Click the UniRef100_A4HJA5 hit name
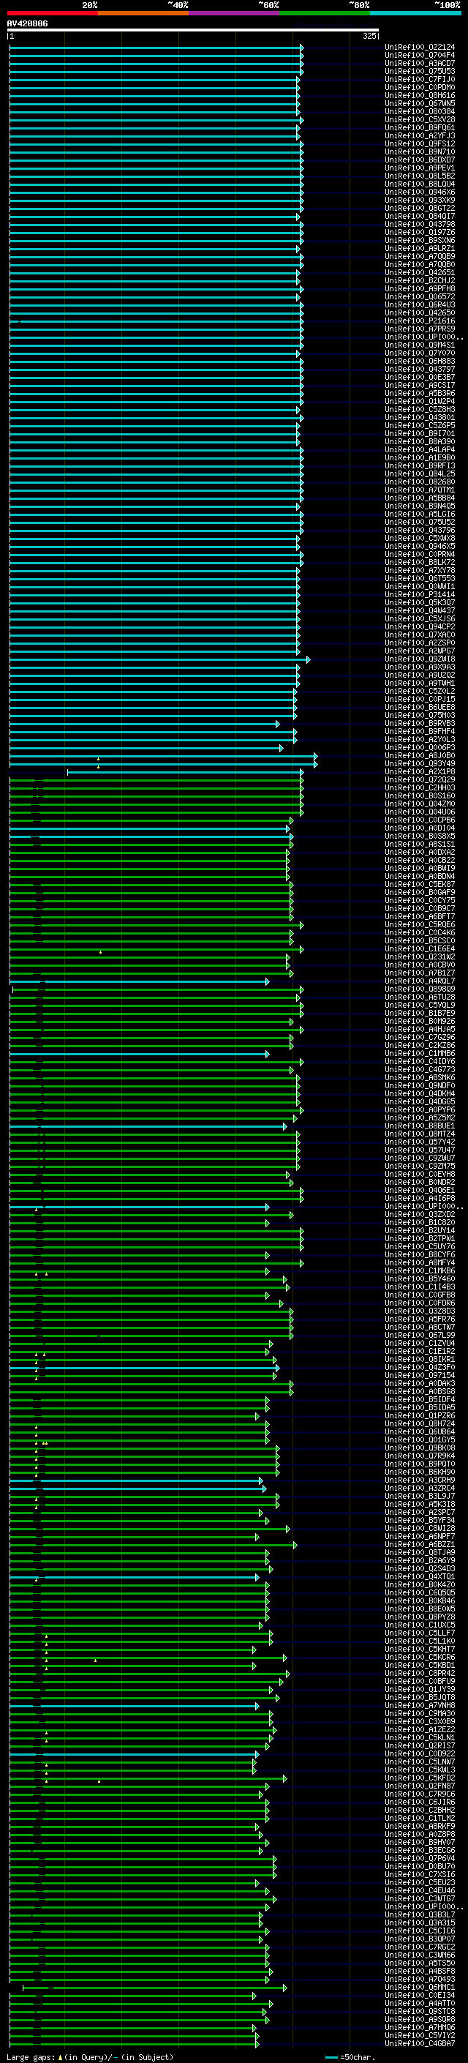Viewport: 468px width, 2063px height. pos(420,1029)
